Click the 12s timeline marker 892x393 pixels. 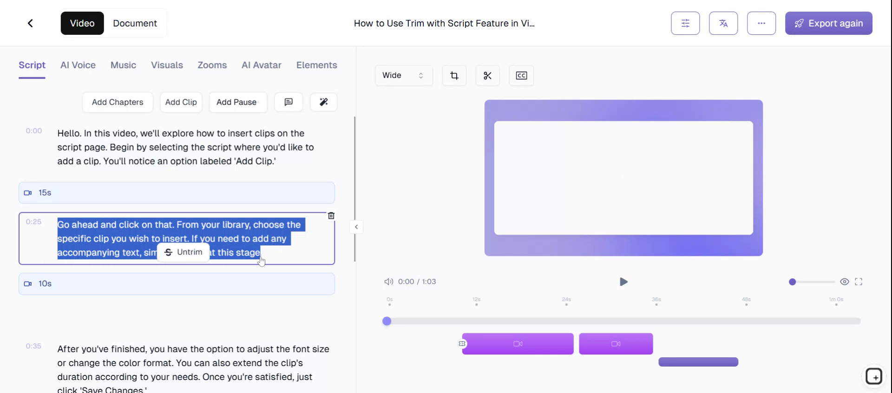[476, 301]
